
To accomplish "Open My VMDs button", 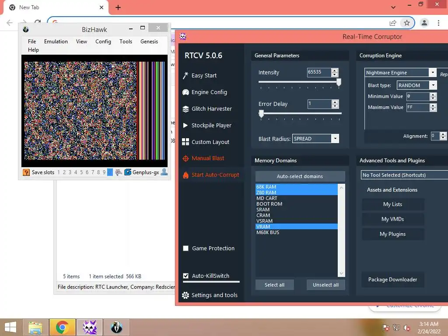I will coord(393,219).
